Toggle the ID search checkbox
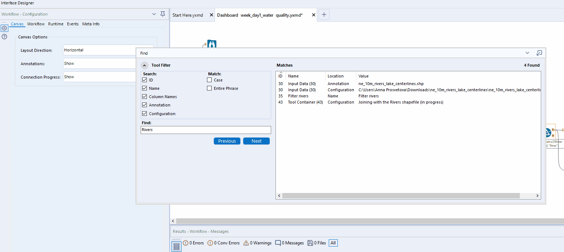Image resolution: width=564 pixels, height=252 pixels. [x=145, y=80]
